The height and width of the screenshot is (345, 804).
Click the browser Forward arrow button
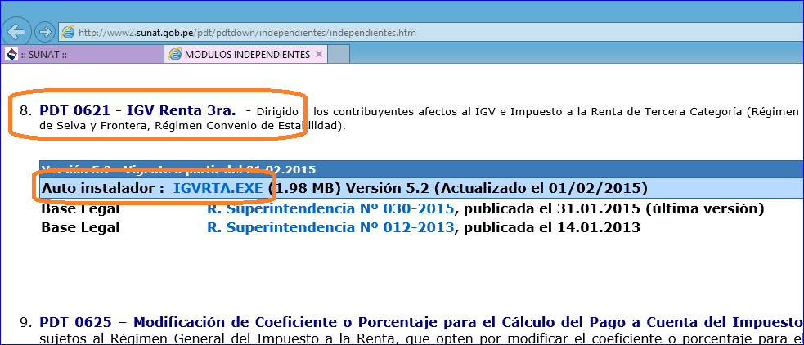(44, 32)
